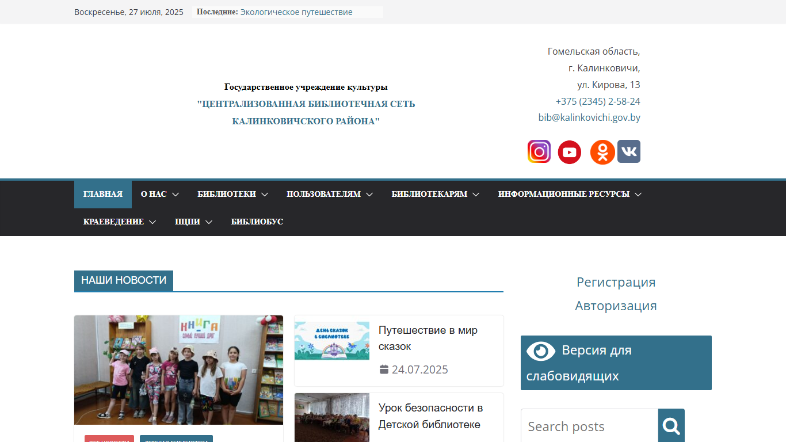Open the БИБЛИОТЕКИ menu item
This screenshot has height=442, width=786.
coord(227,195)
